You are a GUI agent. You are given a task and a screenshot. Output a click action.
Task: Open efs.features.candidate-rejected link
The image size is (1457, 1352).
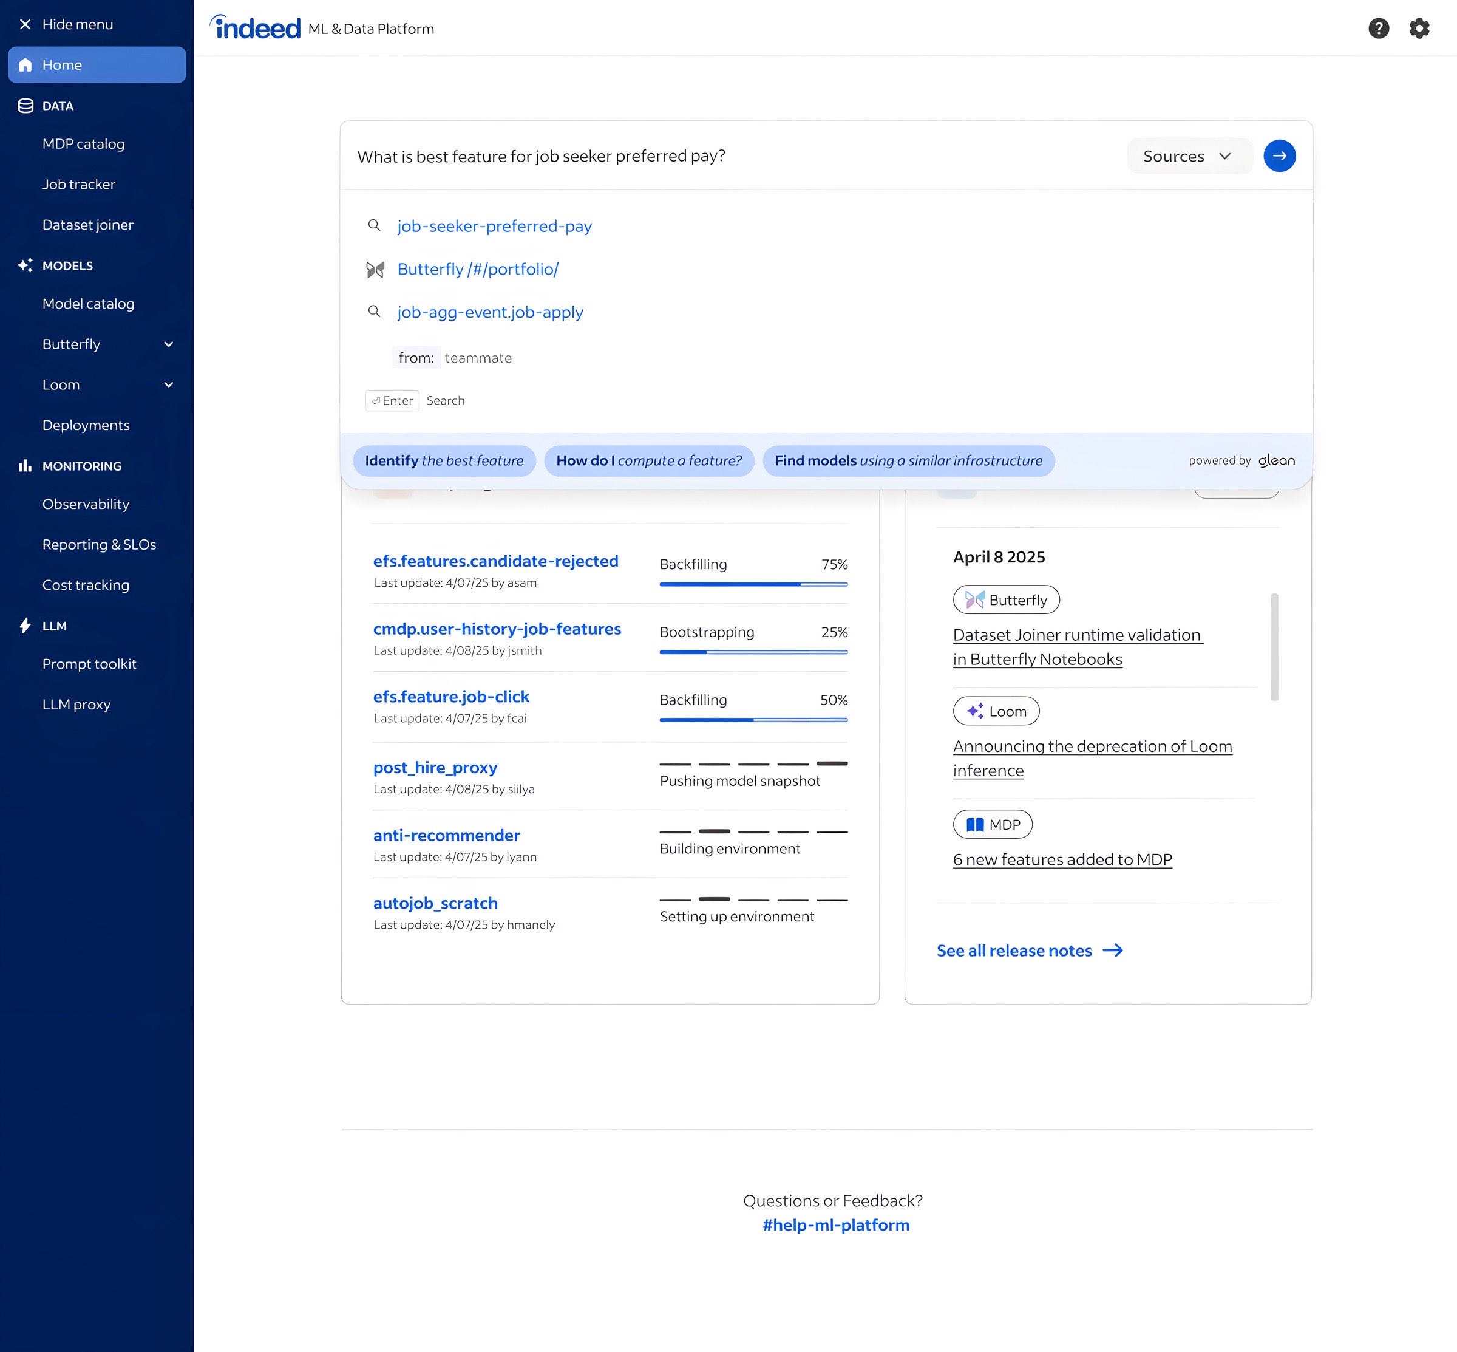[496, 561]
